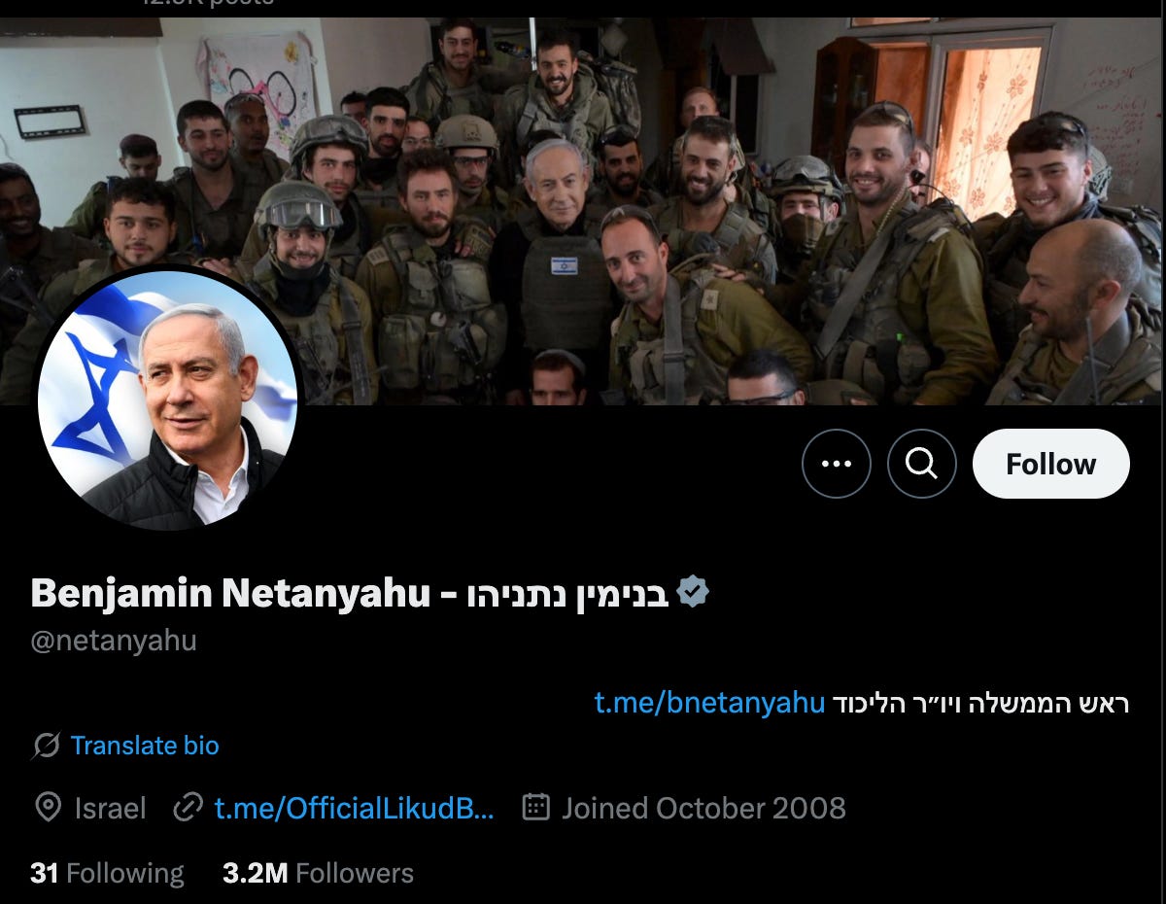The image size is (1166, 904).
Task: Click the chain link icon
Action: click(x=187, y=808)
